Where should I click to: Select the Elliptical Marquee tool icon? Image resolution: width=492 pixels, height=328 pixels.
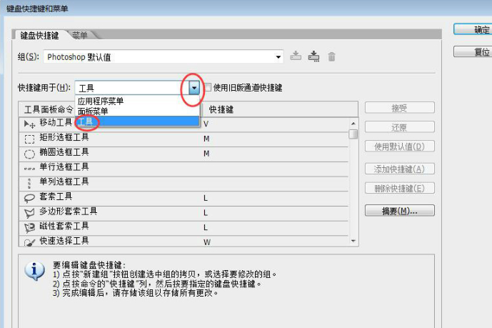[29, 154]
